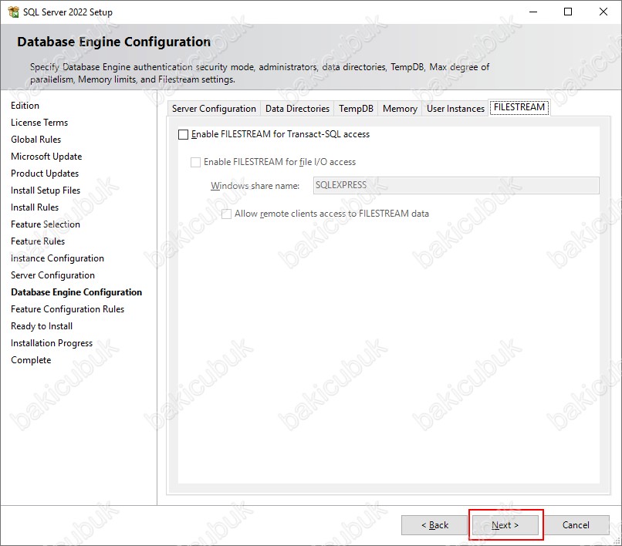Select the TempDB tab
Viewport: 622px width, 546px height.
coord(356,109)
